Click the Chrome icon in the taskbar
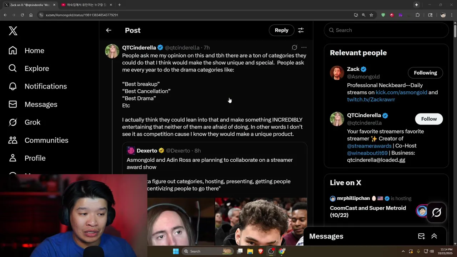Viewport: 457px width, 257px height. point(282,251)
